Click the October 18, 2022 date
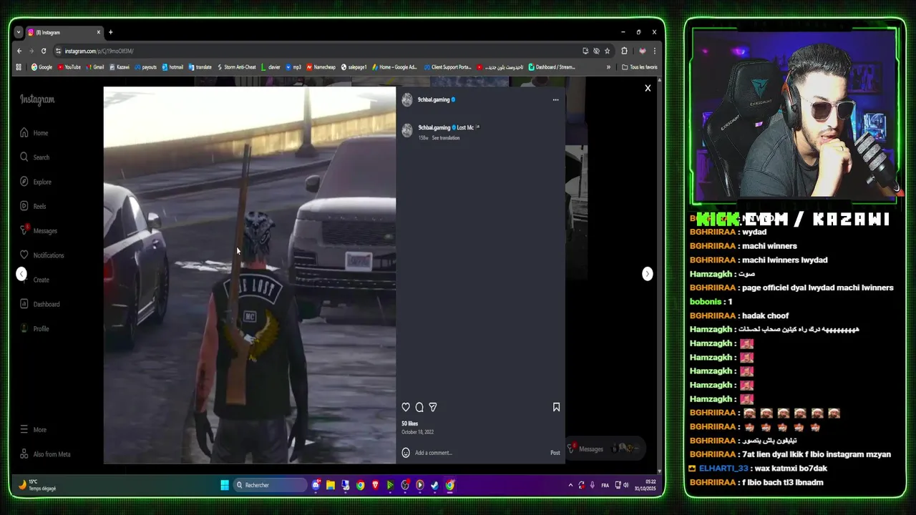 [x=417, y=432]
